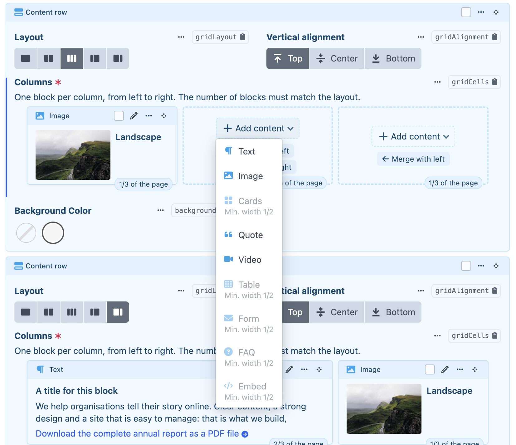This screenshot has height=445, width=516.
Task: Tick checkbox of Image block in second row
Action: tap(430, 369)
